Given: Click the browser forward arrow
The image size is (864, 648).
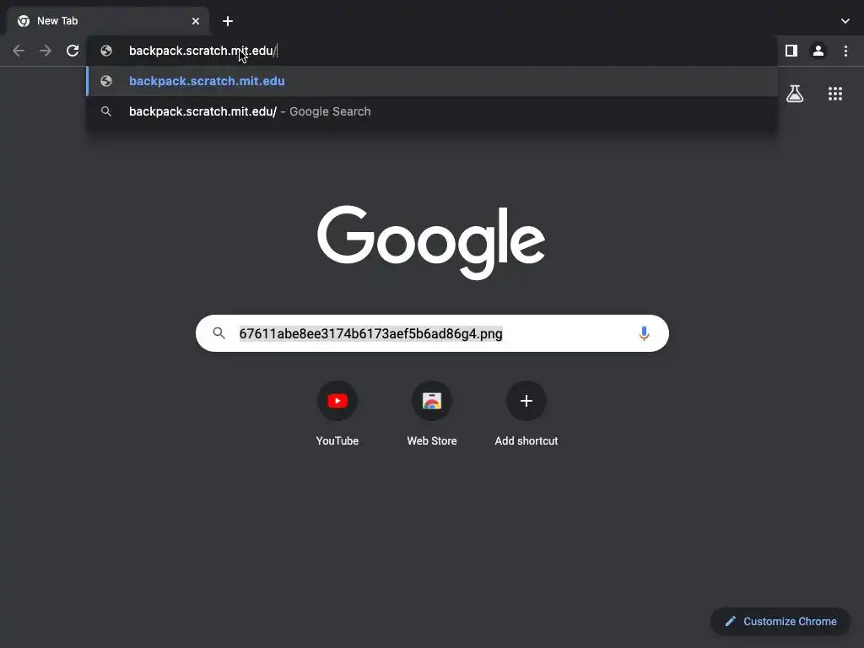Looking at the screenshot, I should click(x=46, y=51).
